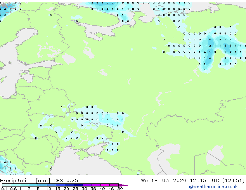This screenshot has height=190, width=246.
Task: Click the legend value '50'
Action: 120,188
